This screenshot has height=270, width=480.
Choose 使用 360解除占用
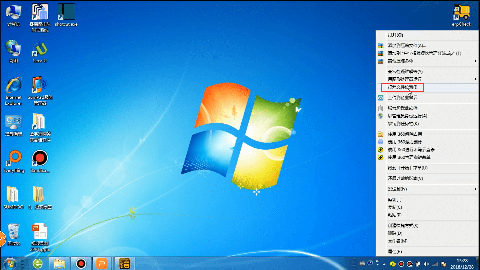pyautogui.click(x=427, y=134)
